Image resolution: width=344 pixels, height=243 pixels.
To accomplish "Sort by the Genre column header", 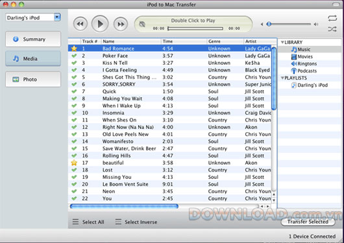I will [225, 41].
